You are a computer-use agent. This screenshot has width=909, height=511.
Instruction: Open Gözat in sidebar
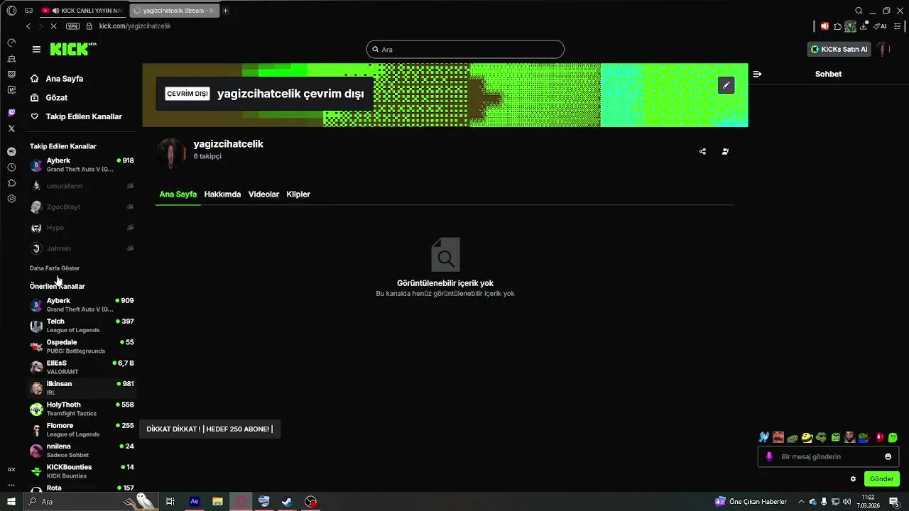tap(57, 98)
